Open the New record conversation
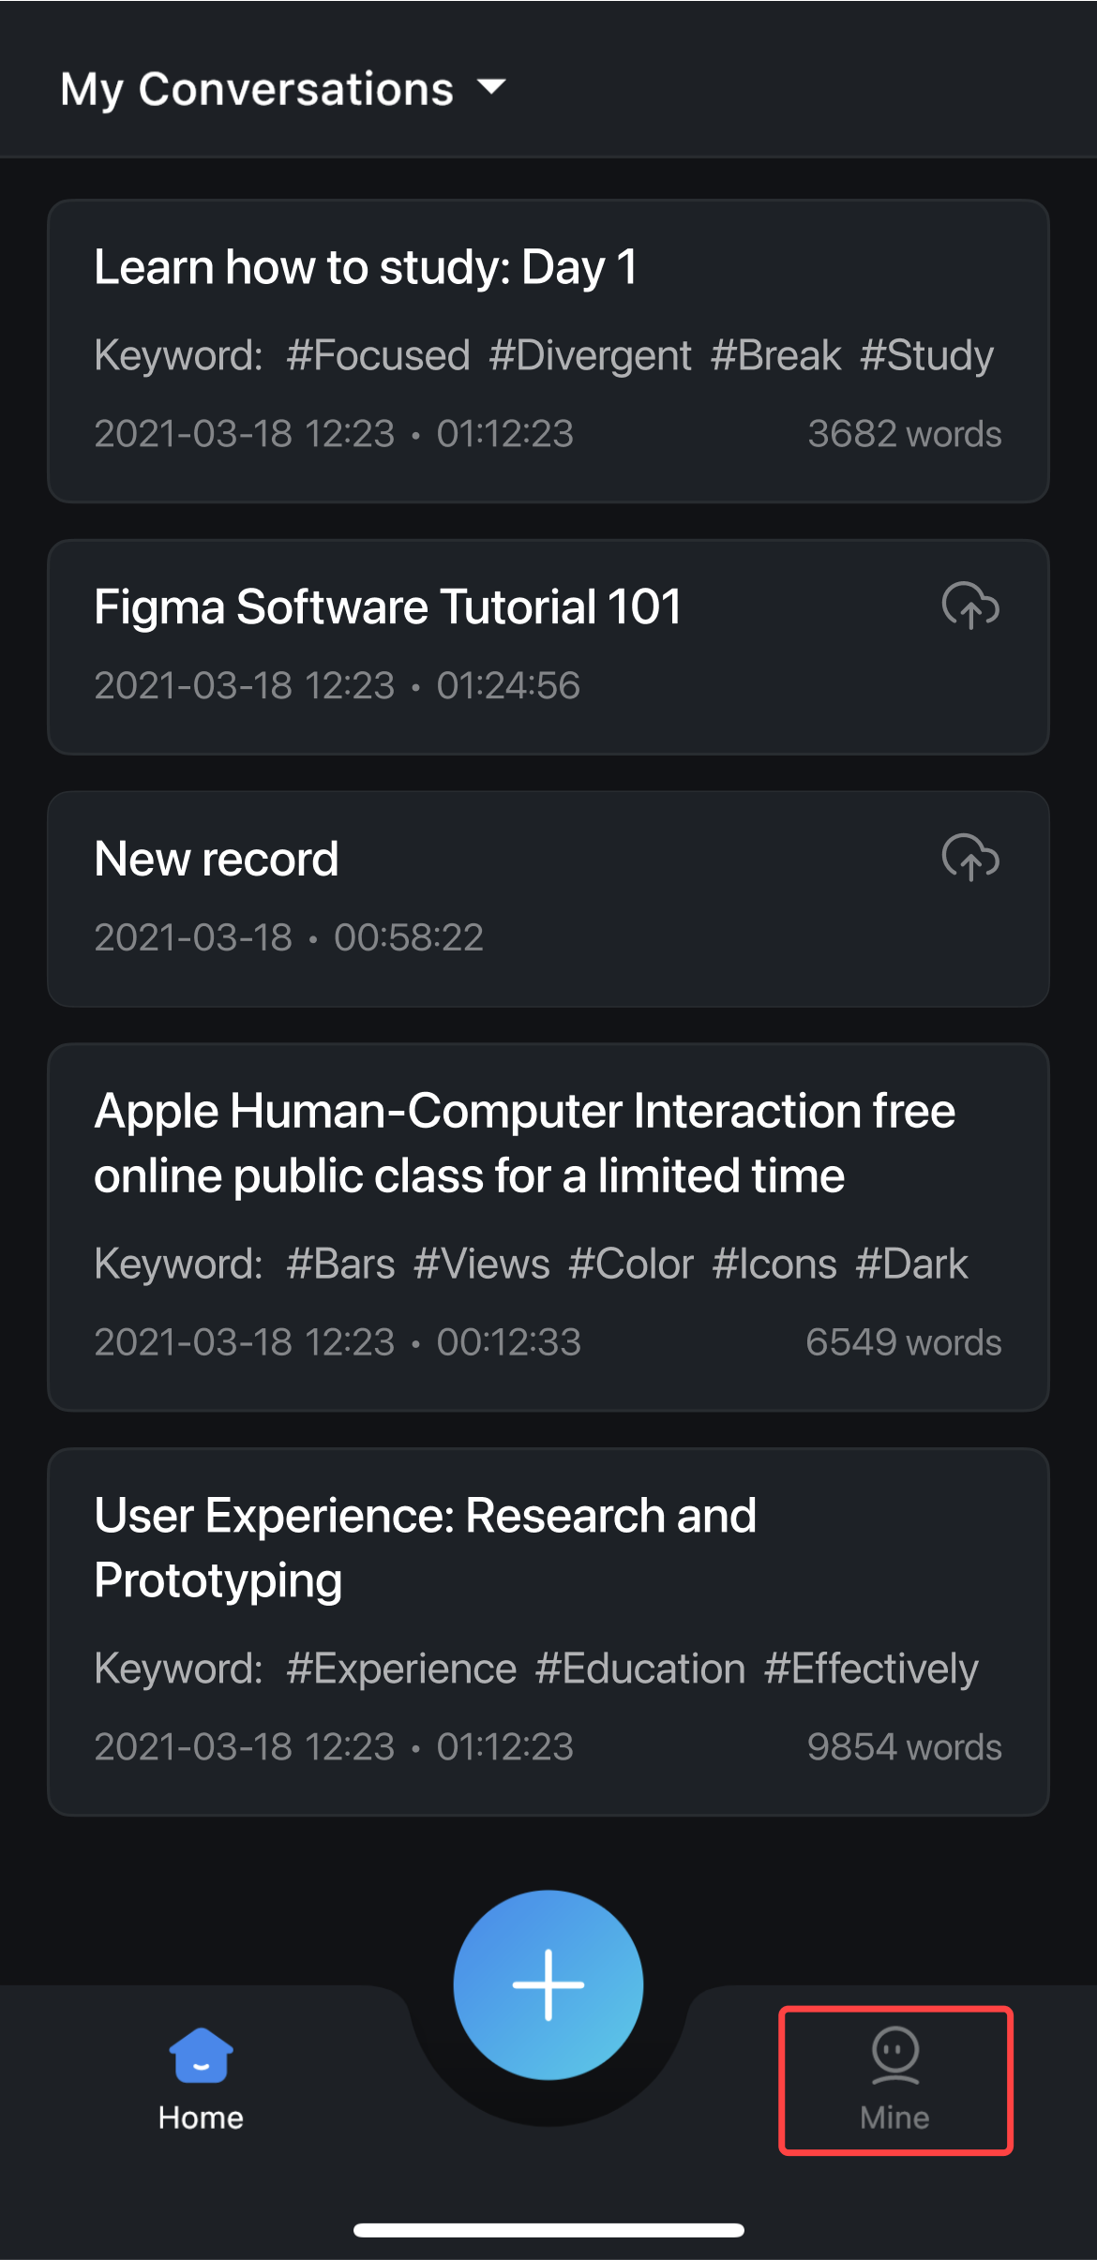This screenshot has height=2260, width=1097. pos(548,899)
